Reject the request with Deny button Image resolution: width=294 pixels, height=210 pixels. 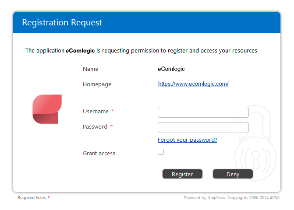233,174
